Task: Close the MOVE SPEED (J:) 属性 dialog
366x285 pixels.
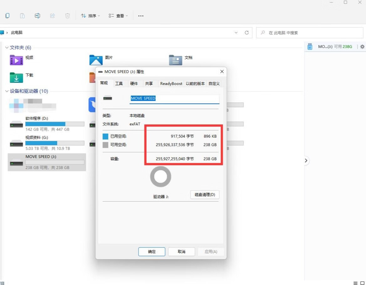Action: [x=222, y=71]
